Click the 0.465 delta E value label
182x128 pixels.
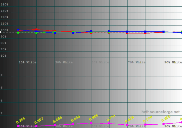(57, 120)
